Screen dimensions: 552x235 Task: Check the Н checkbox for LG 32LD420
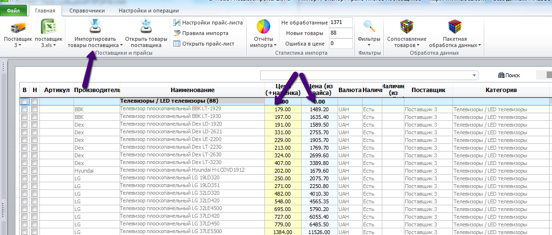click(x=34, y=201)
